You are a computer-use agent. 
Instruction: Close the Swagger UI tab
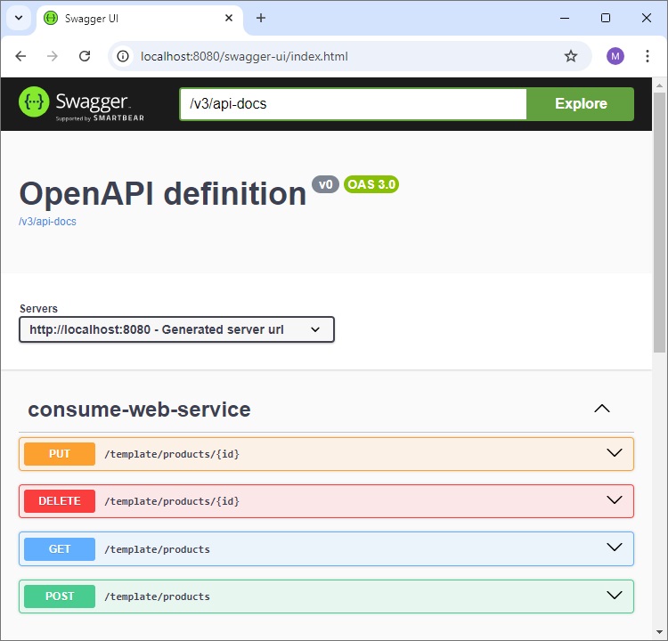(230, 18)
